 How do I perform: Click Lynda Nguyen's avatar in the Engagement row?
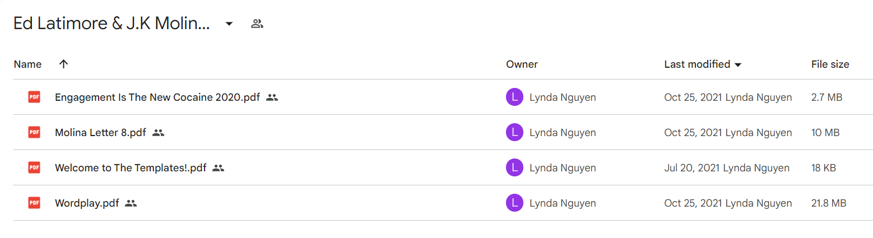coord(514,97)
